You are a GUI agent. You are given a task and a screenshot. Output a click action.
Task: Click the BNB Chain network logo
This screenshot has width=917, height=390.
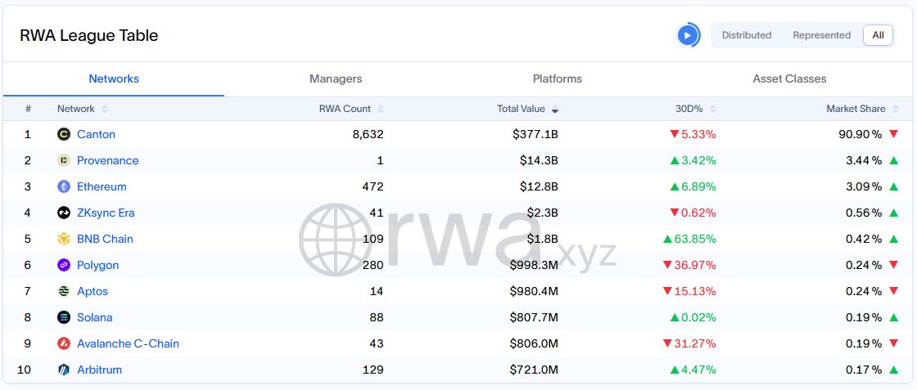coord(64,239)
